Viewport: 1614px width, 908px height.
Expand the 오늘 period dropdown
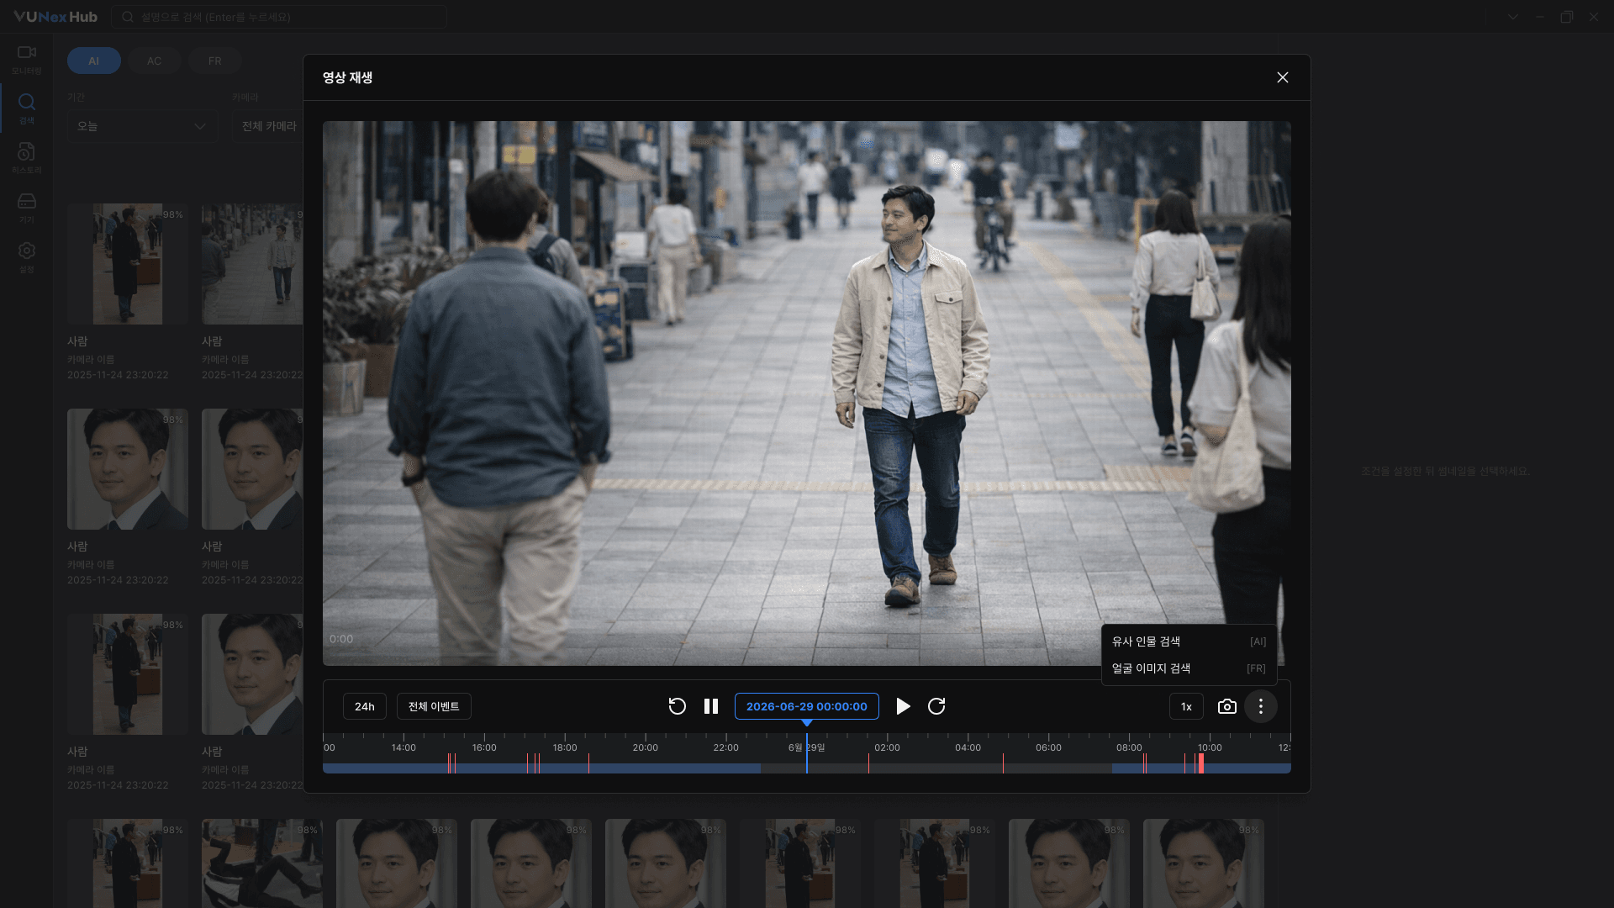141,126
